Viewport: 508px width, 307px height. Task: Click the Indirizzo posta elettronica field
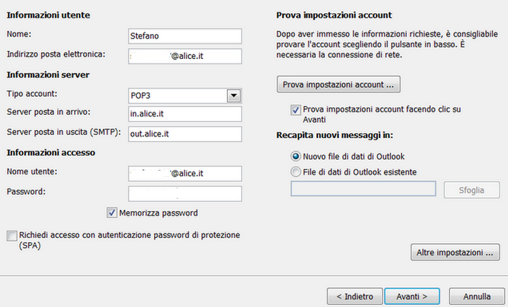(185, 56)
